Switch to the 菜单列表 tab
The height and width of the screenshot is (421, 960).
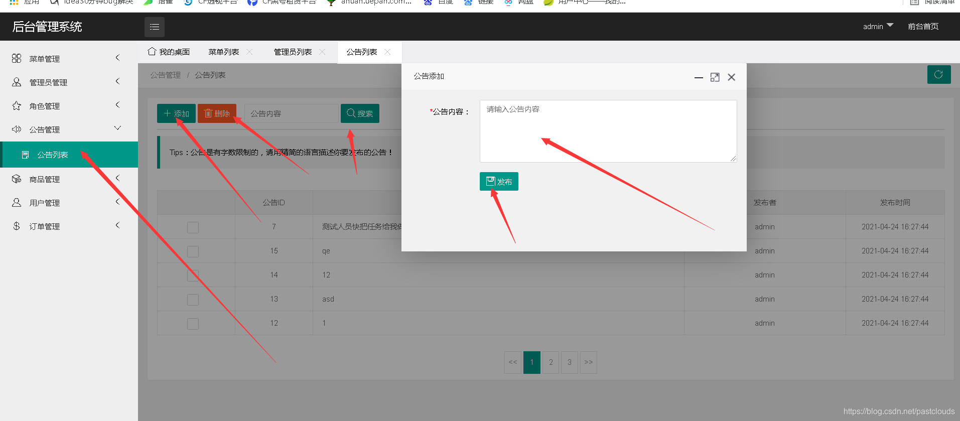pos(224,52)
